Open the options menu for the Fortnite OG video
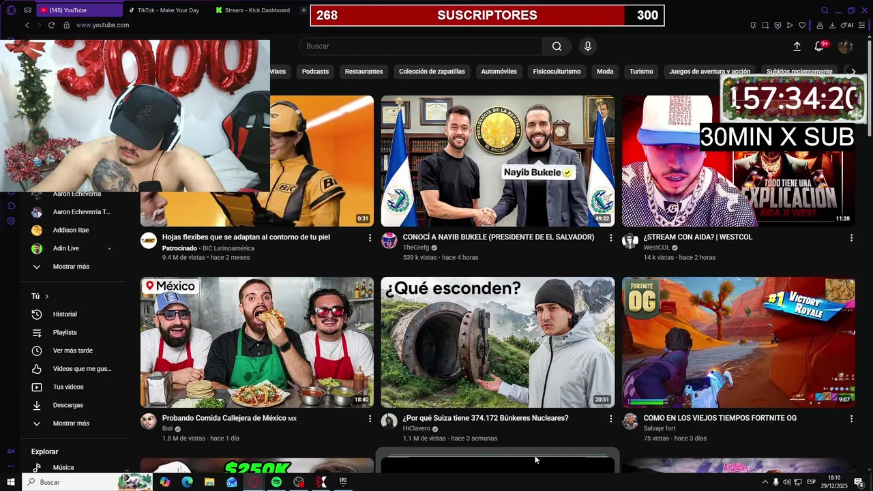The width and height of the screenshot is (873, 491). pos(851,419)
